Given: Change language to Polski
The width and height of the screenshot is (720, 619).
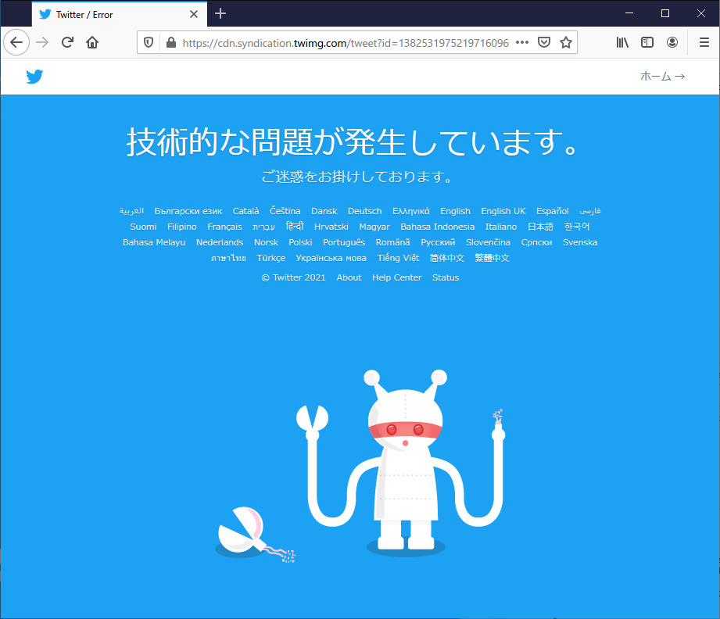Looking at the screenshot, I should point(300,242).
